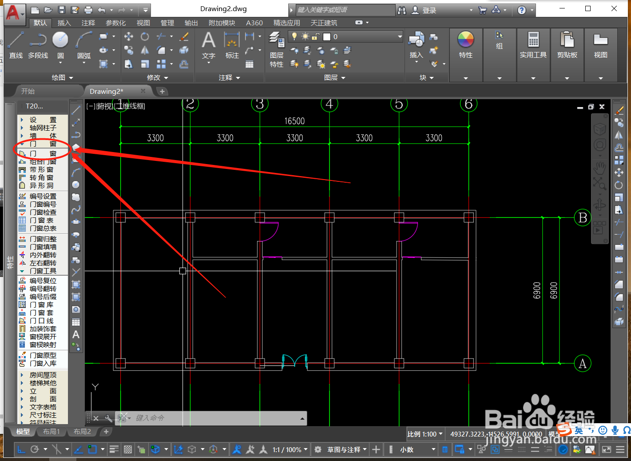Click the Save icon in quick access toolbar
The width and height of the screenshot is (631, 461).
62,10
